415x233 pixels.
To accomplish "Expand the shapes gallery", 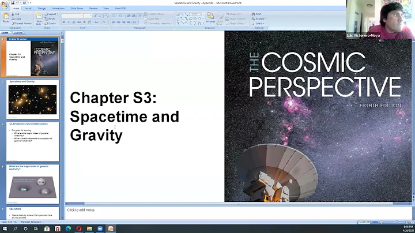I will (x=203, y=23).
